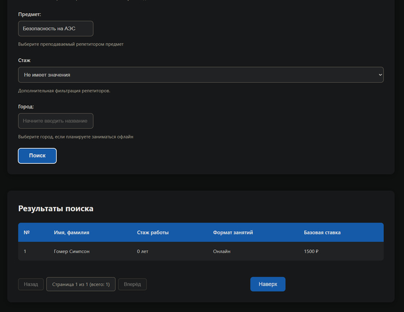Screen dimensions: 404x312
Task: Go to previous page with Назад
Action: (31, 284)
